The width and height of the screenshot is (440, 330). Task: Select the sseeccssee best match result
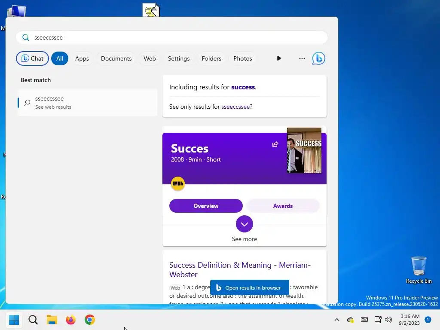click(x=87, y=103)
